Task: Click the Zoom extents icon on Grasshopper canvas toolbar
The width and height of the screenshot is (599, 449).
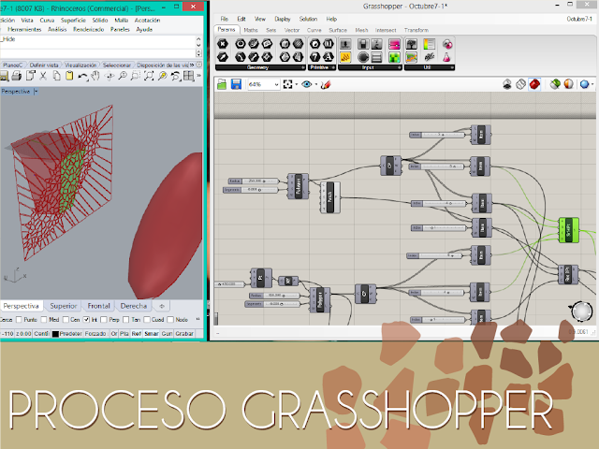Action: (x=287, y=84)
